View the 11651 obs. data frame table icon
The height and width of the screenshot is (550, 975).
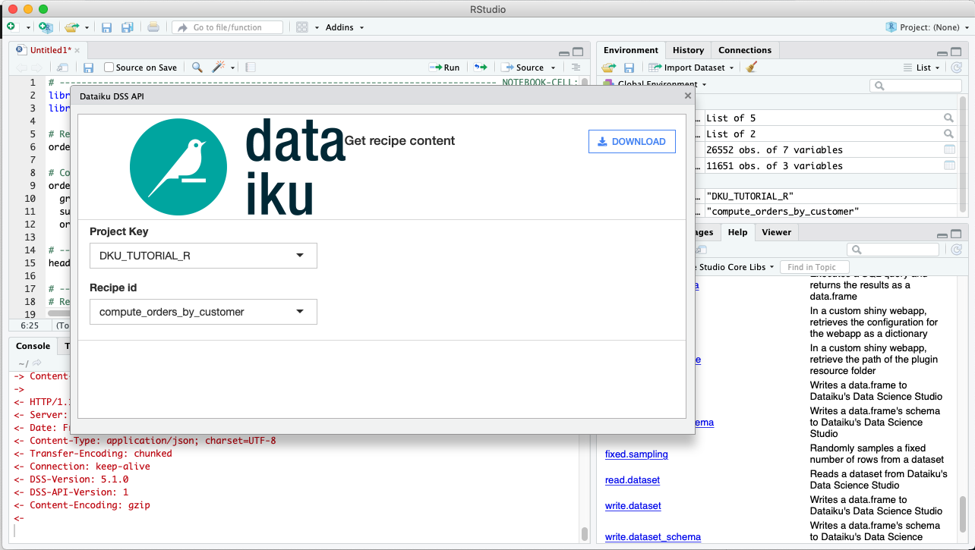949,165
